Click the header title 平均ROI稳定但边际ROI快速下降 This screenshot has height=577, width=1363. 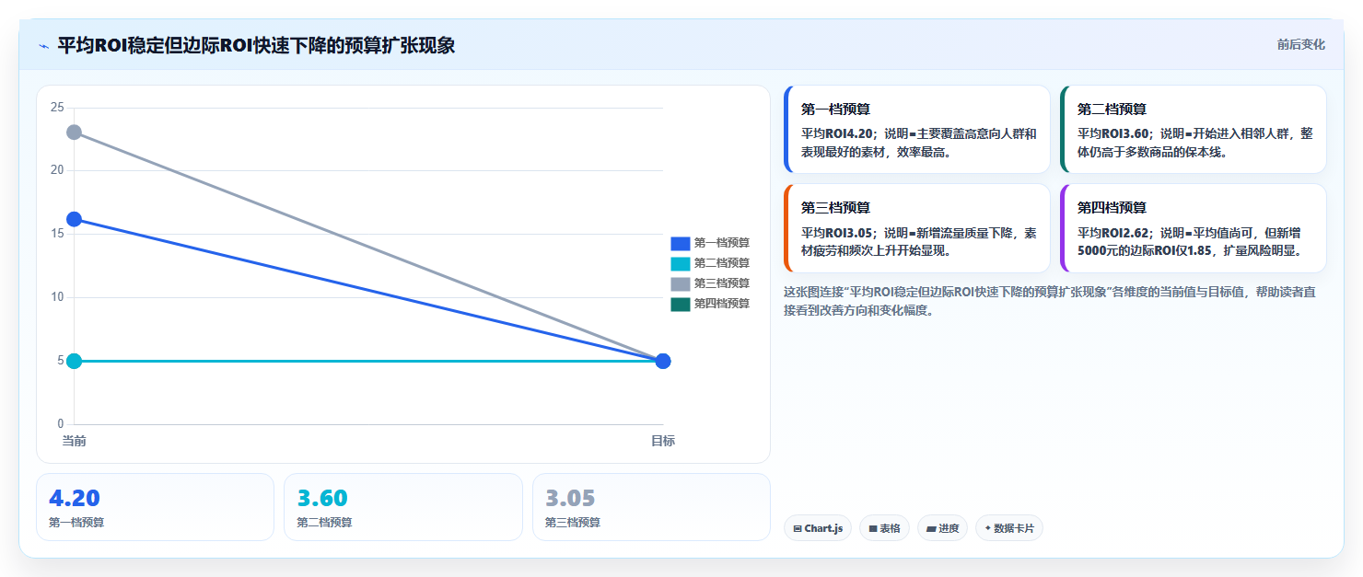256,45
